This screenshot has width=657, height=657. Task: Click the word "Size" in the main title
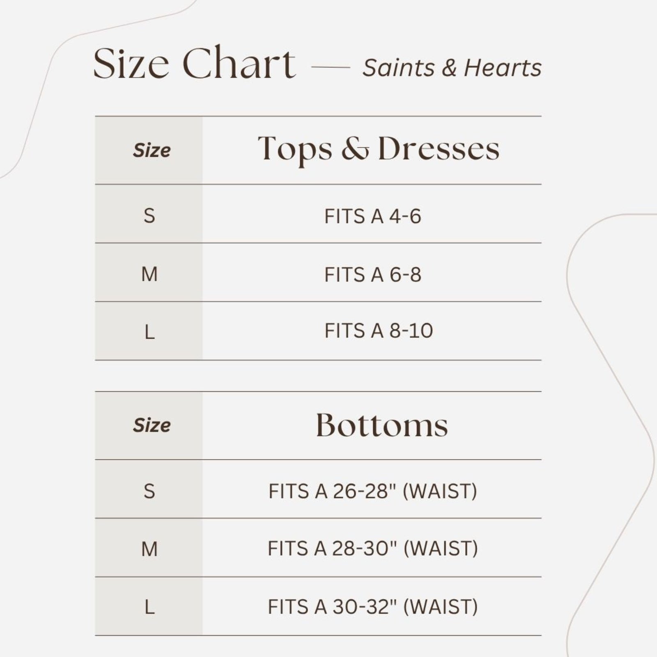[131, 64]
